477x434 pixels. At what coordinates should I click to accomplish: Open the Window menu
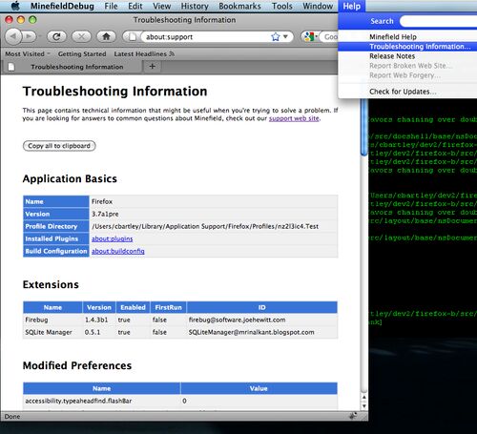coord(318,6)
